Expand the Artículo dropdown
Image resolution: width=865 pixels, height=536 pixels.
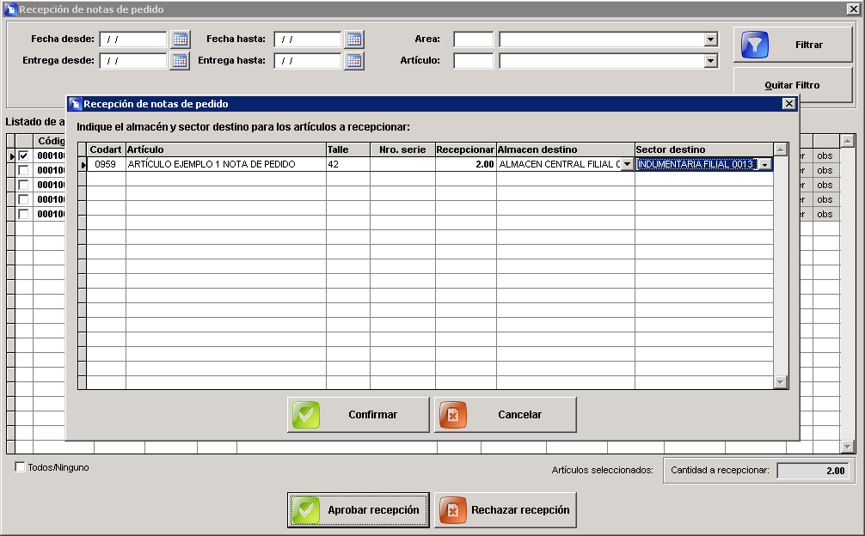[x=710, y=61]
